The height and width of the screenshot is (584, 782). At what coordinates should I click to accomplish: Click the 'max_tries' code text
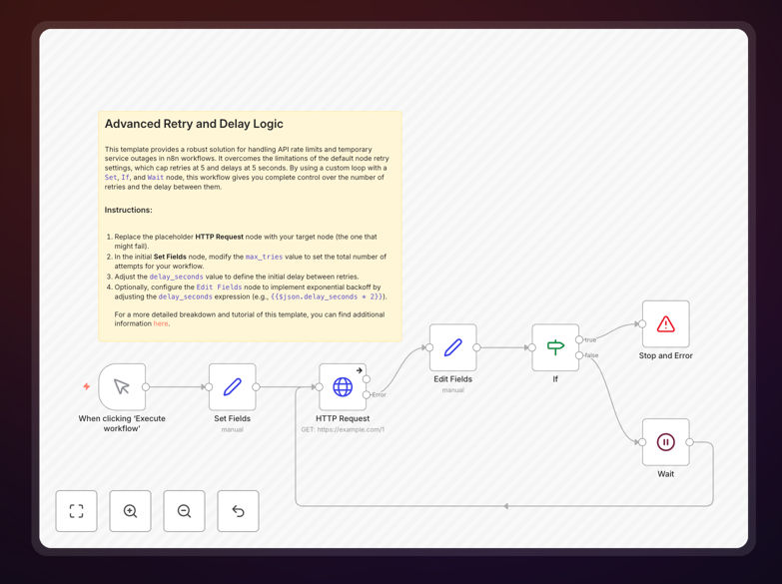pyautogui.click(x=264, y=257)
